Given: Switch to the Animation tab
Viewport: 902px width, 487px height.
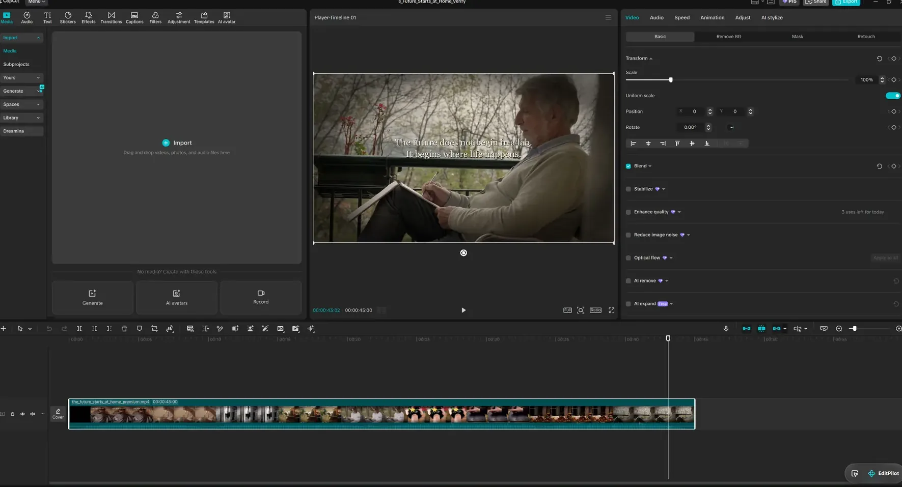Looking at the screenshot, I should click(712, 17).
